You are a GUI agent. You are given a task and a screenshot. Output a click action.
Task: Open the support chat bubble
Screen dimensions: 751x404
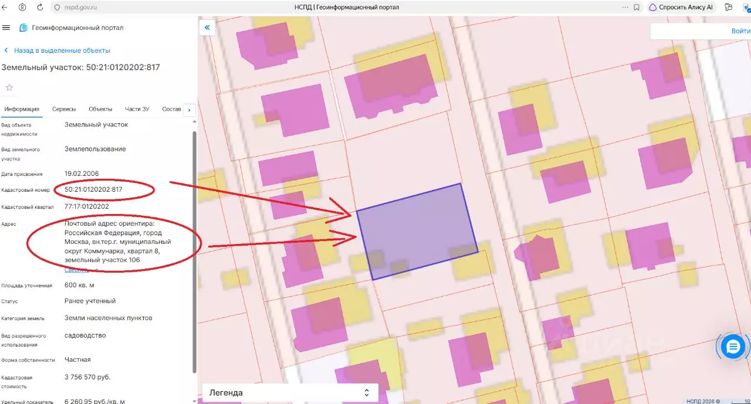tap(733, 347)
